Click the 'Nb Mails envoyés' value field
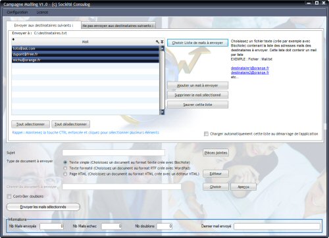Image resolution: width=329 pixels, height=238 pixels. pyautogui.click(x=51, y=226)
